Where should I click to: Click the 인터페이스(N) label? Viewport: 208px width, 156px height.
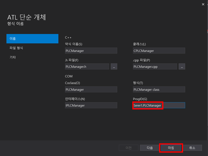pos(75,99)
